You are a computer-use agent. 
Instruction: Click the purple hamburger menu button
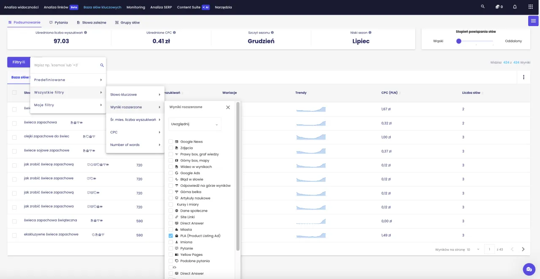[533, 21]
